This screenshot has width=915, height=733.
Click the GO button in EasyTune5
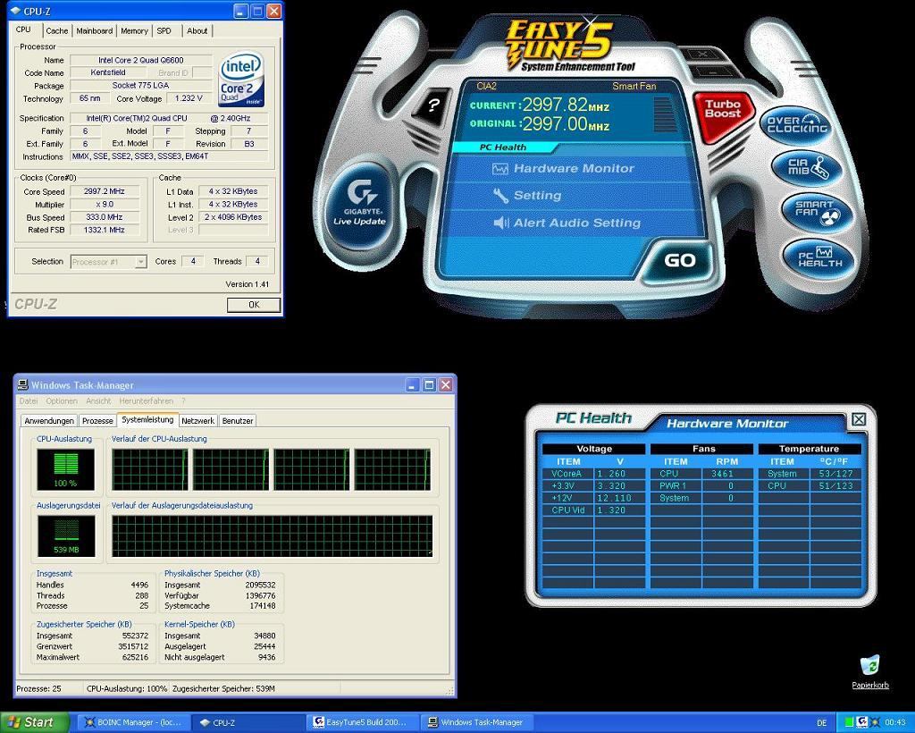coord(679,260)
